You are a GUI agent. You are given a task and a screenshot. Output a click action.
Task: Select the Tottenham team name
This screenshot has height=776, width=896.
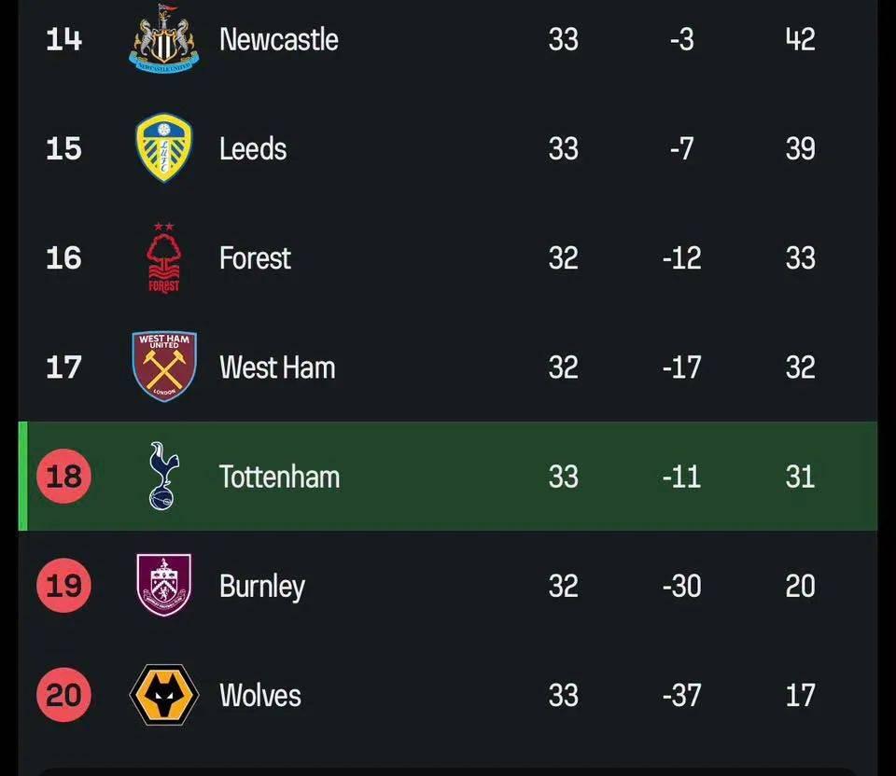click(x=279, y=477)
